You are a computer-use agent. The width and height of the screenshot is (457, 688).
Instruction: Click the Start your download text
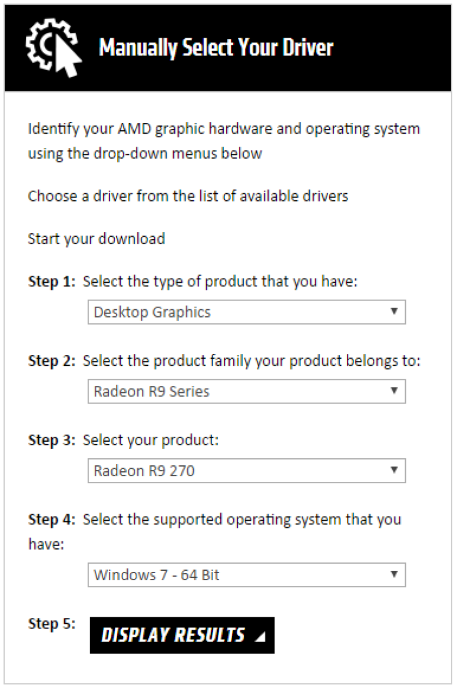(x=97, y=239)
